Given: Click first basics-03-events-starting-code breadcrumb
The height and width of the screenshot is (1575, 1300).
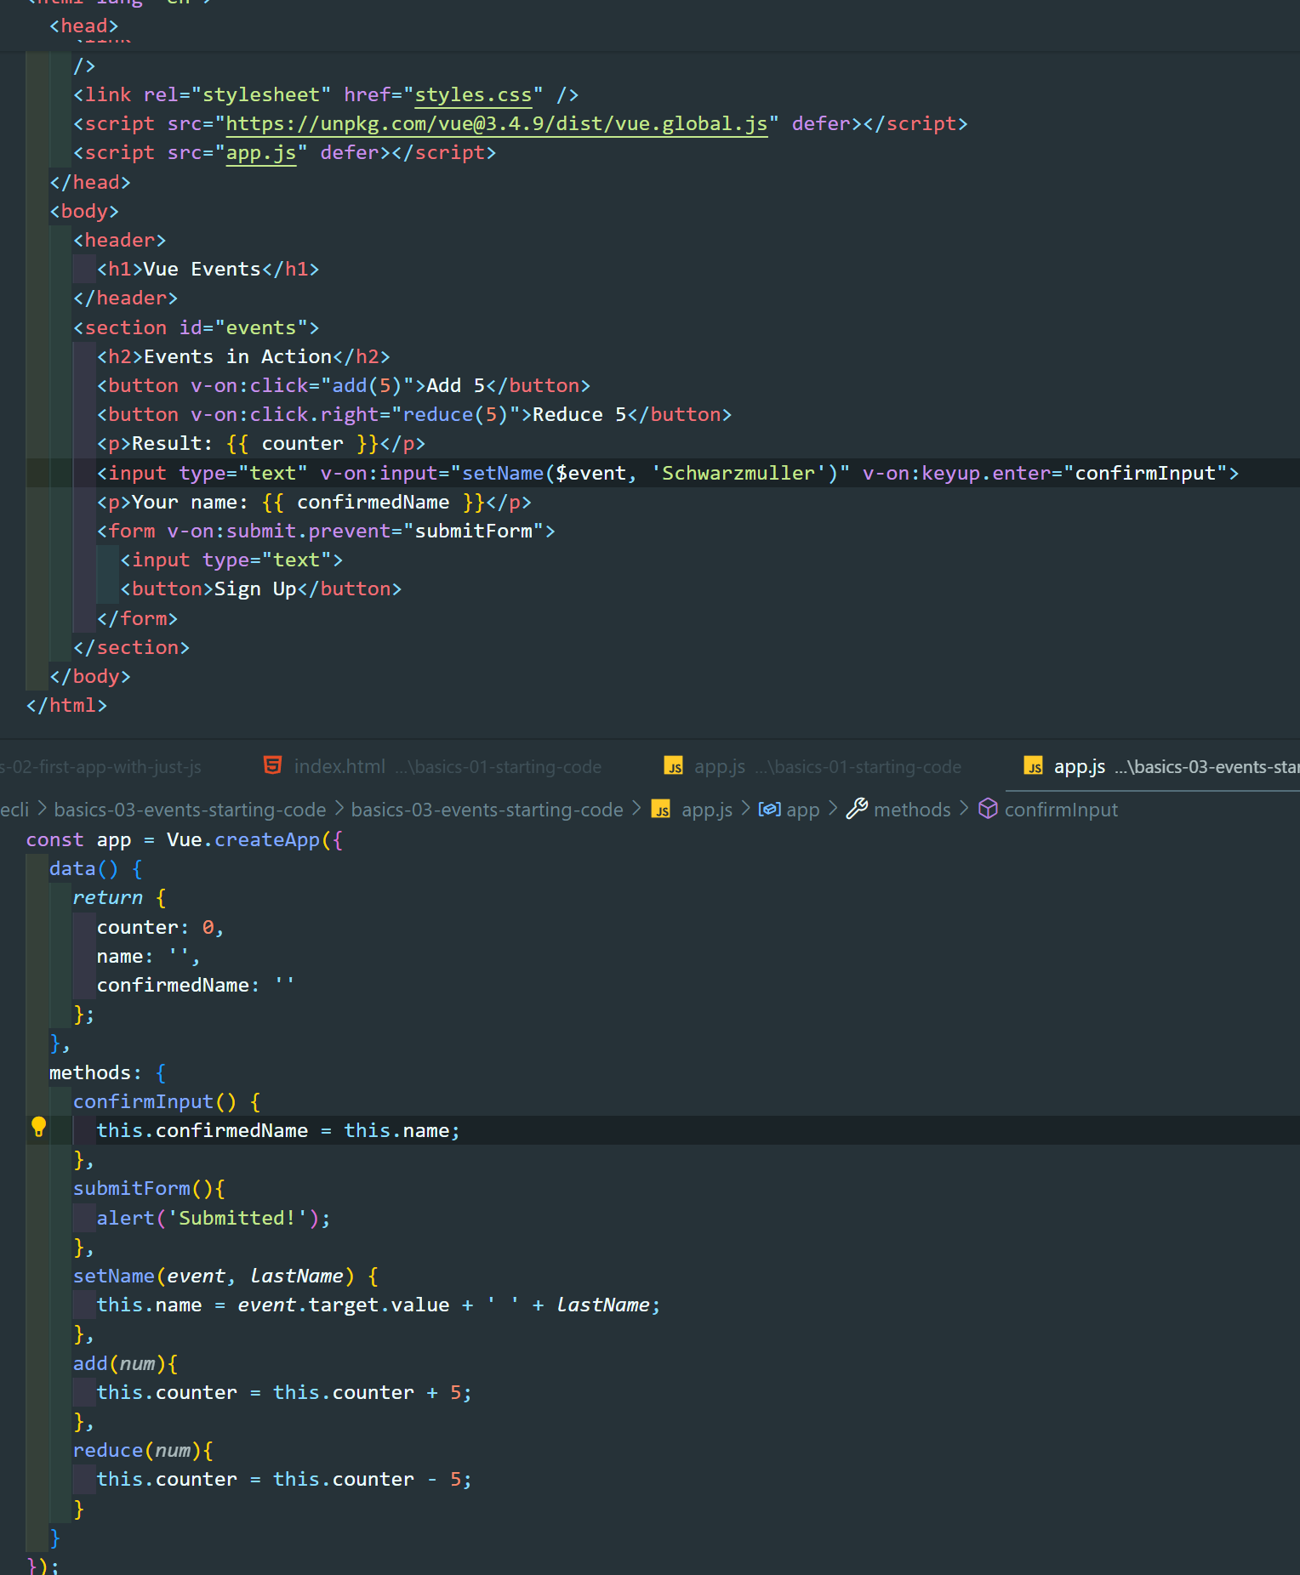Looking at the screenshot, I should (190, 810).
